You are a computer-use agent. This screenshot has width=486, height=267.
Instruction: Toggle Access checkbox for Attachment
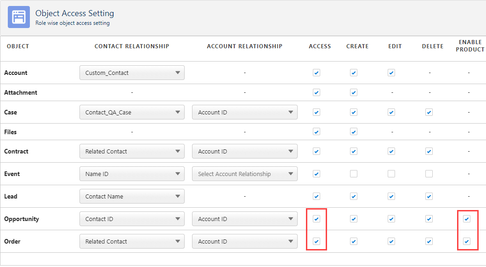click(316, 92)
